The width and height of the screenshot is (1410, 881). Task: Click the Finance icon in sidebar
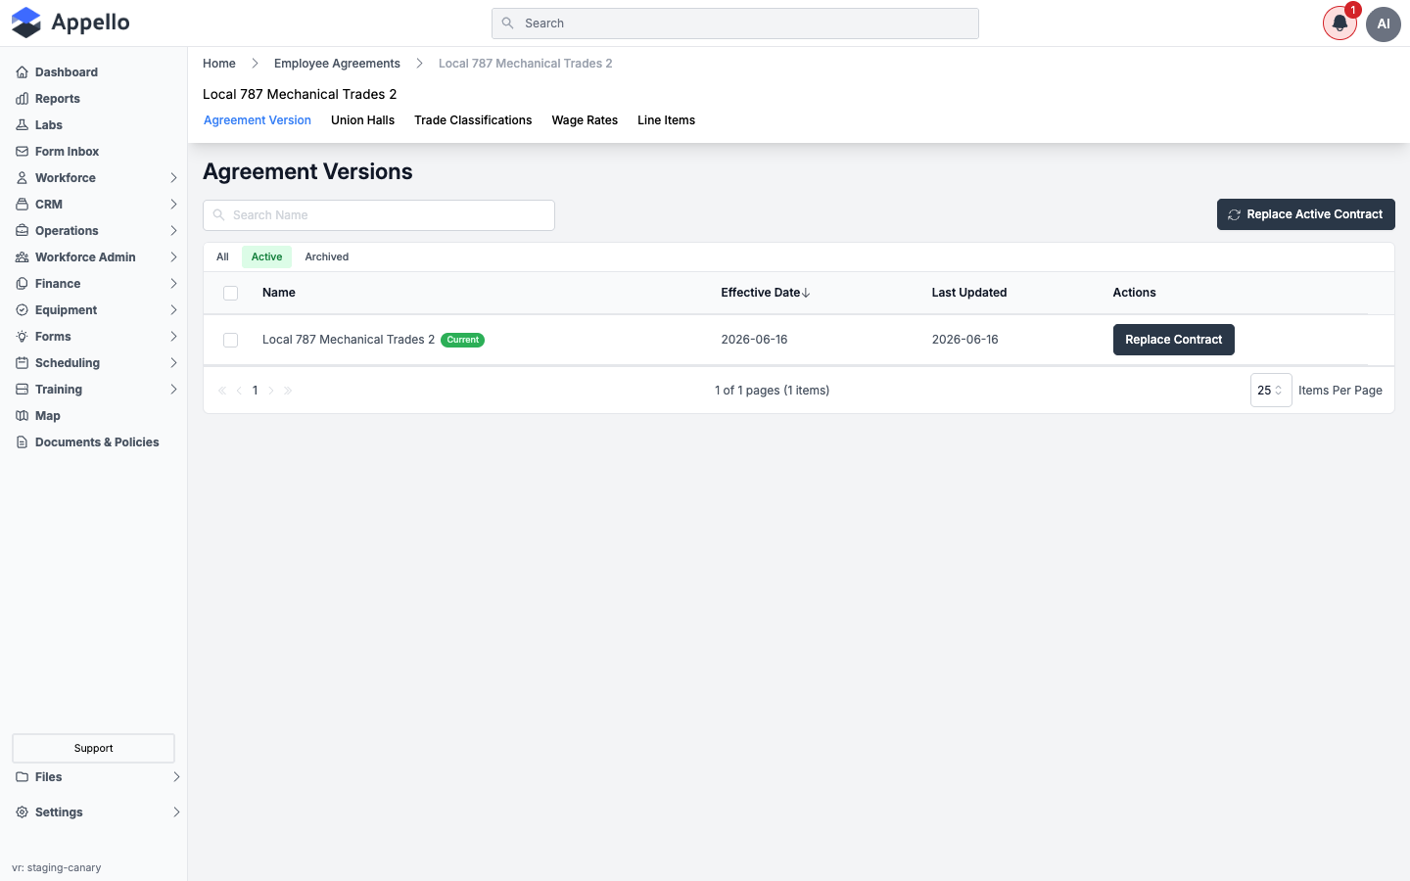(22, 284)
